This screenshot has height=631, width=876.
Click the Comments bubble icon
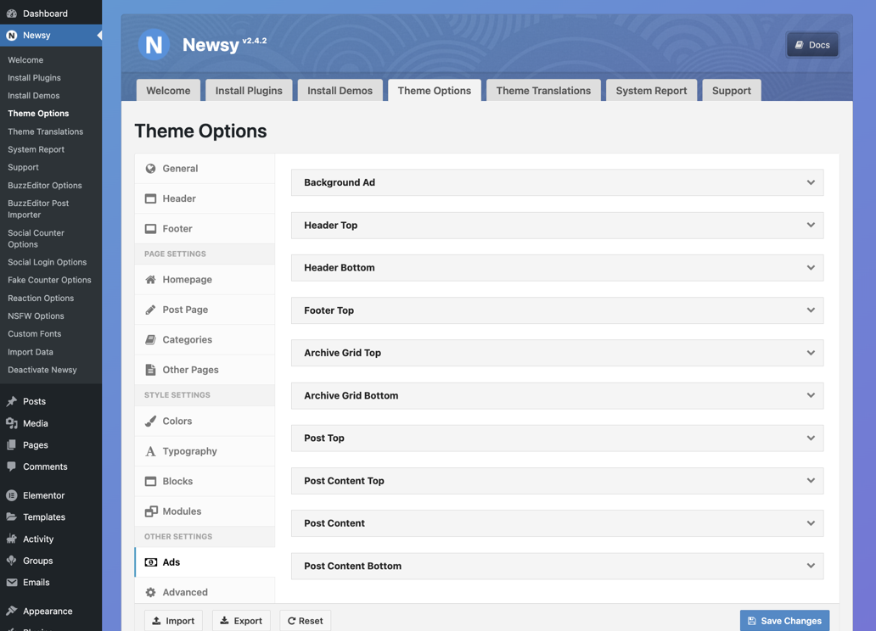pos(12,466)
